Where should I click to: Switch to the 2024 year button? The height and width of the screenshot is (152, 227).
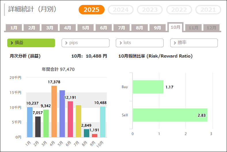click(x=121, y=10)
